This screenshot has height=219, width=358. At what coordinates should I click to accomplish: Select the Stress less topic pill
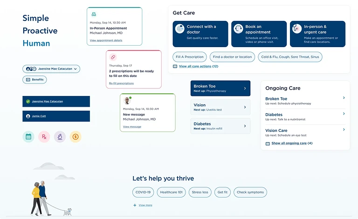pyautogui.click(x=200, y=192)
